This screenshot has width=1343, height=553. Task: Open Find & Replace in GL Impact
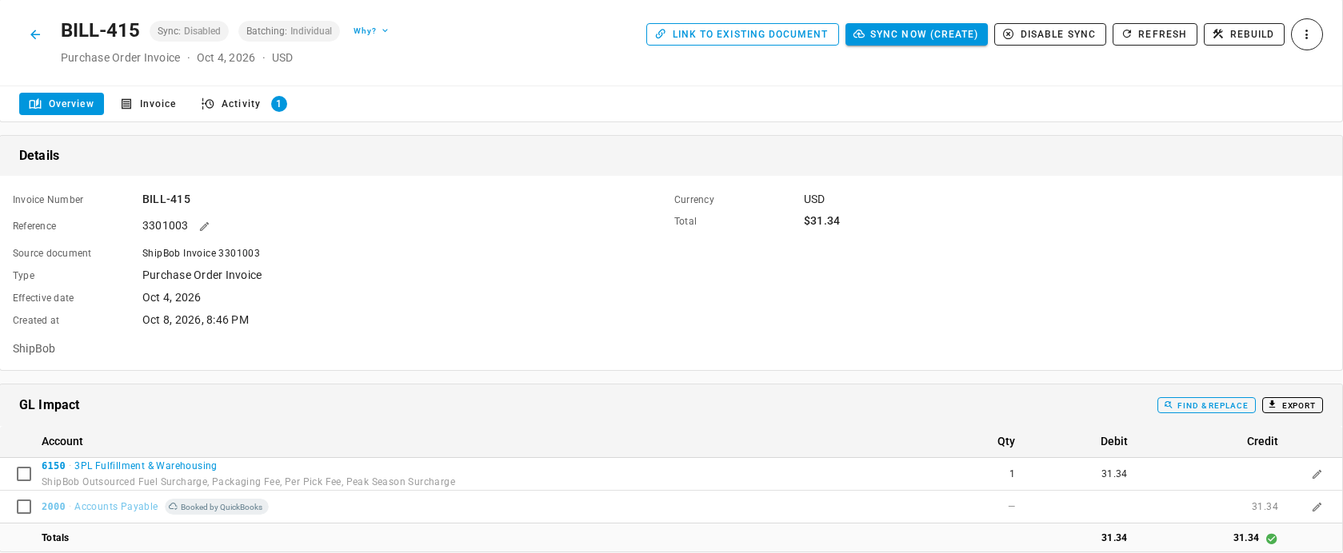1206,405
